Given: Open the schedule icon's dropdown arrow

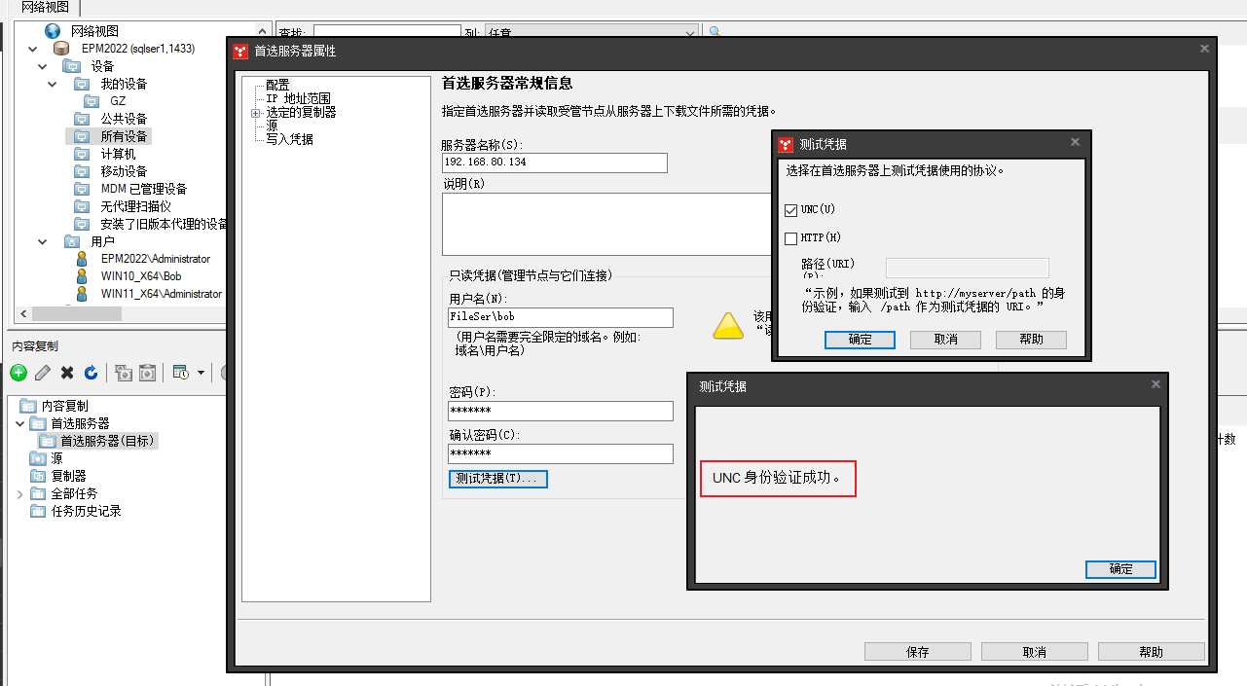Looking at the screenshot, I should click(199, 373).
